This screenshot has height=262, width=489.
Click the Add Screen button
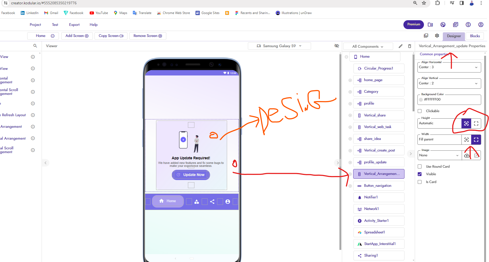click(x=77, y=36)
